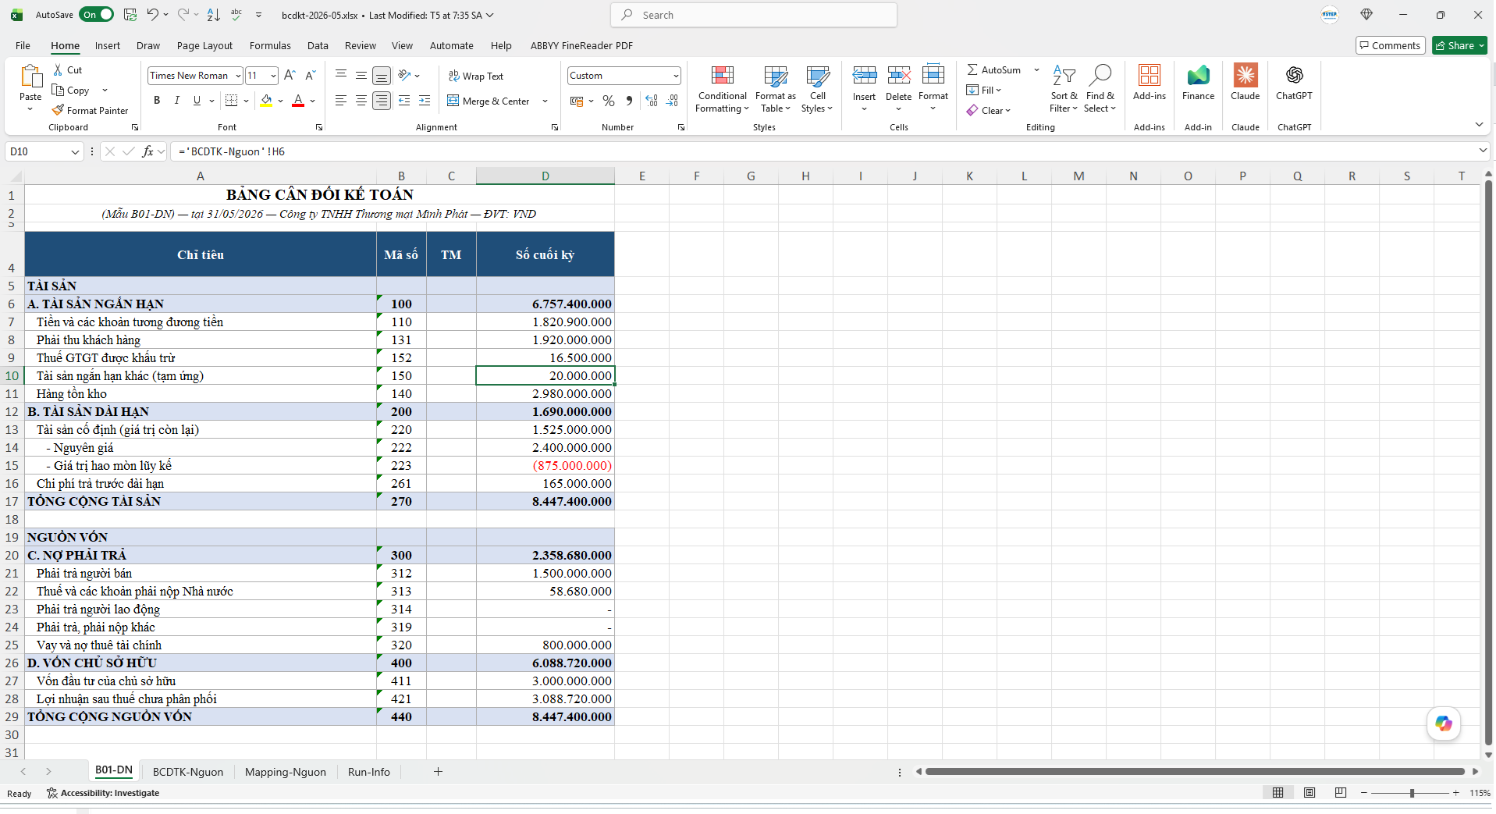This screenshot has width=1496, height=814.
Task: Switch to the Mapping-Nguon sheet
Action: coord(286,772)
